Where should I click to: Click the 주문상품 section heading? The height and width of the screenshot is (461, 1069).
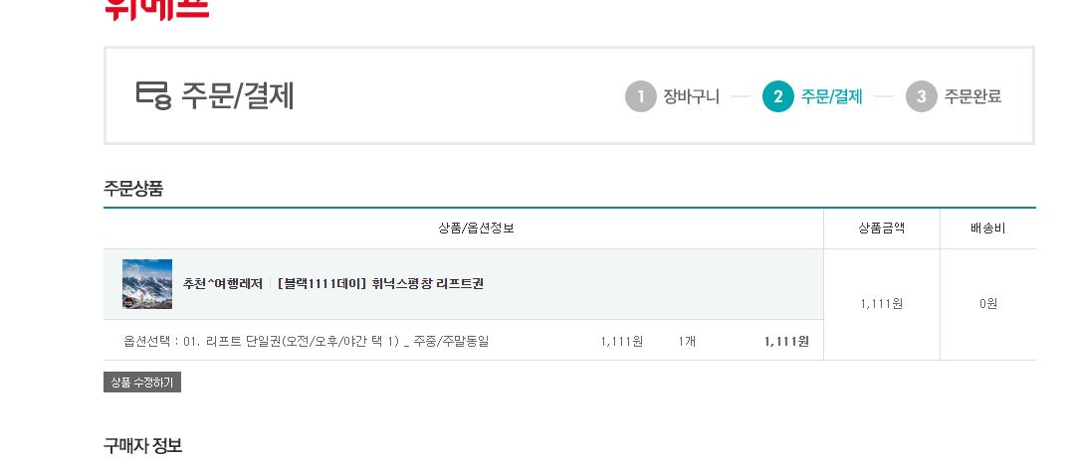coord(133,188)
